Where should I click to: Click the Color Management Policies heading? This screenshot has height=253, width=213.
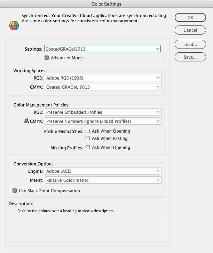click(41, 105)
